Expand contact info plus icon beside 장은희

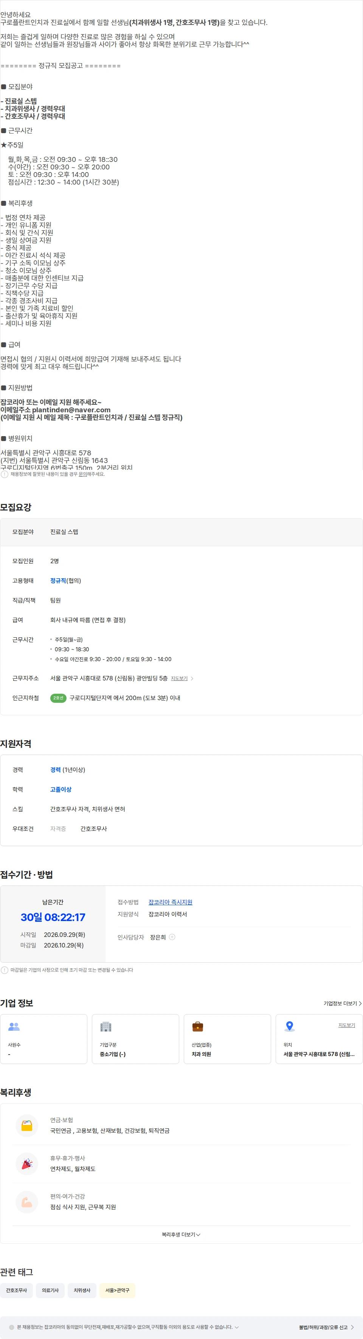[x=172, y=937]
